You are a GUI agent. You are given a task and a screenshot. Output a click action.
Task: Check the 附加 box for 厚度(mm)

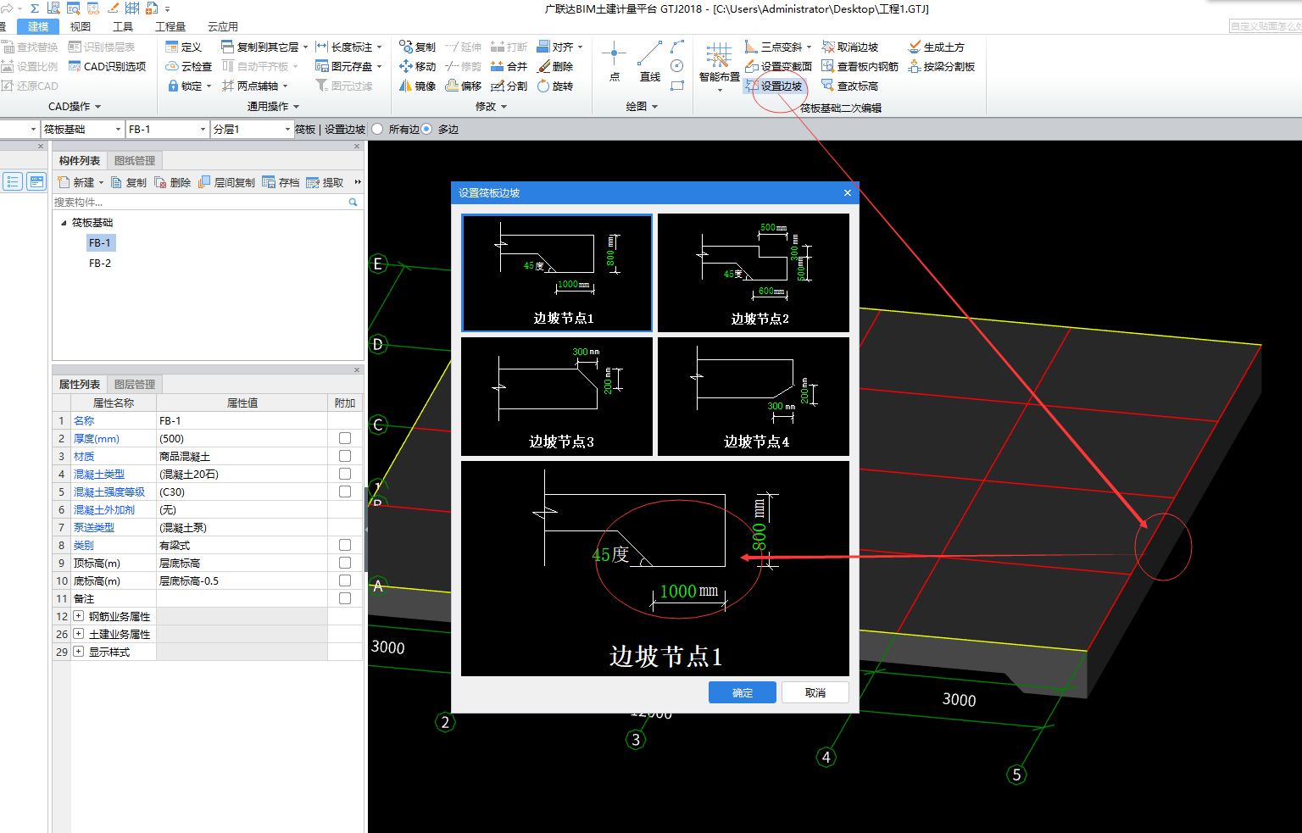[x=345, y=438]
